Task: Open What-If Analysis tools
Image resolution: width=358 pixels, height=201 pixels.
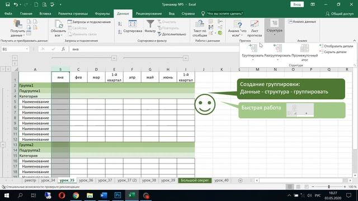Action: (237, 28)
